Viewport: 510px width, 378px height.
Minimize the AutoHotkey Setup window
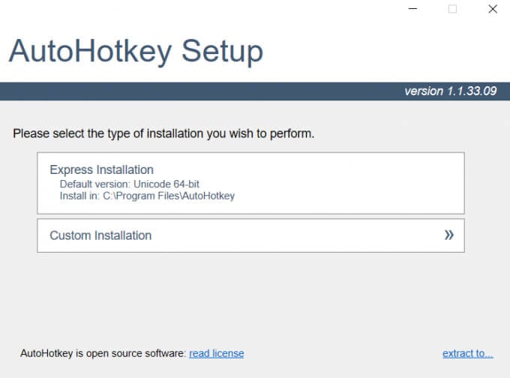tap(413, 10)
